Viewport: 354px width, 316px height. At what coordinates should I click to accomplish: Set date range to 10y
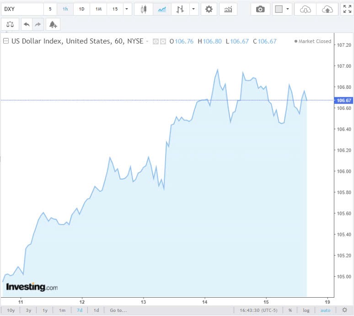11,311
